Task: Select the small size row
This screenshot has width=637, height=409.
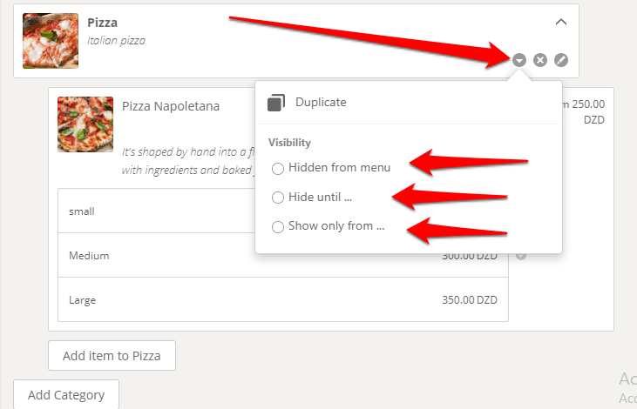Action: pyautogui.click(x=157, y=211)
